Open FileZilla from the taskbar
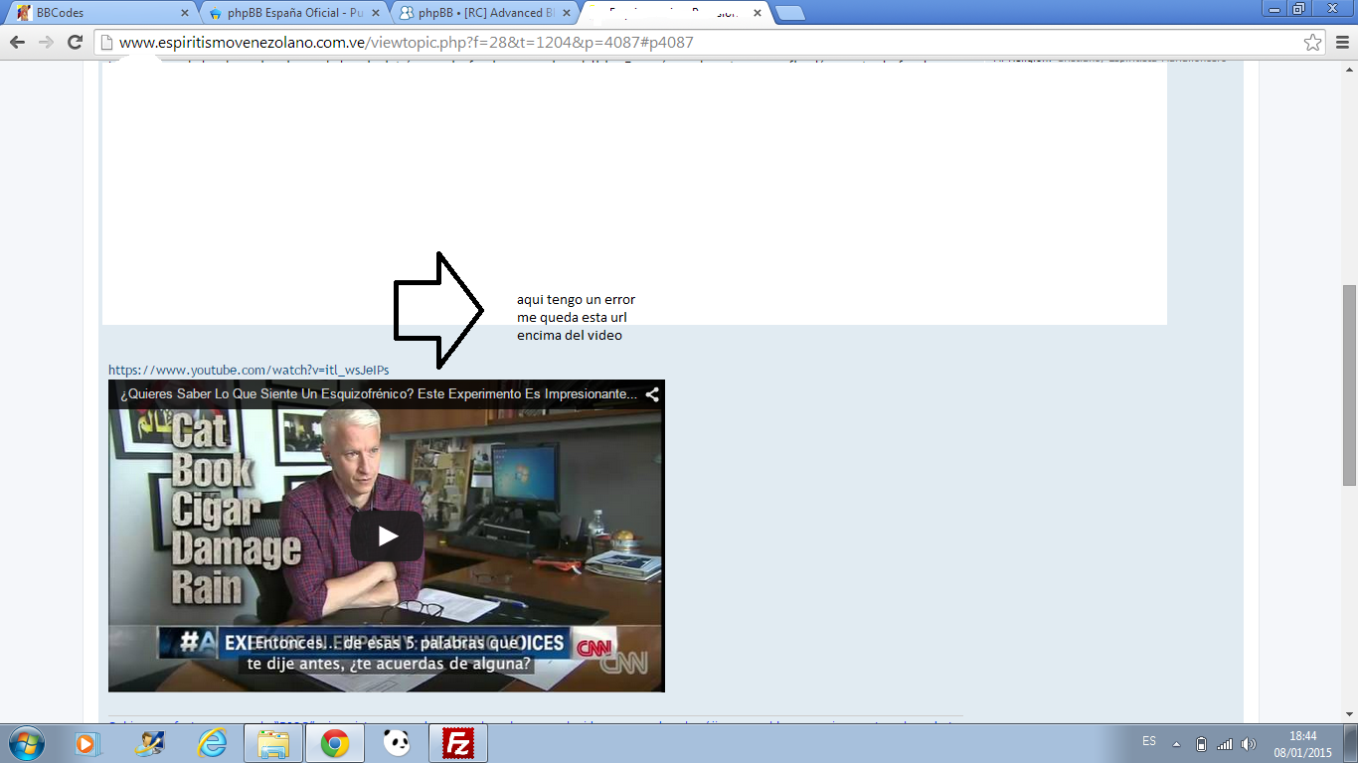Screen dimensions: 1358x763 pyautogui.click(x=458, y=743)
